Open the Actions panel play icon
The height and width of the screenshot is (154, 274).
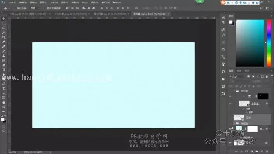tap(223, 79)
